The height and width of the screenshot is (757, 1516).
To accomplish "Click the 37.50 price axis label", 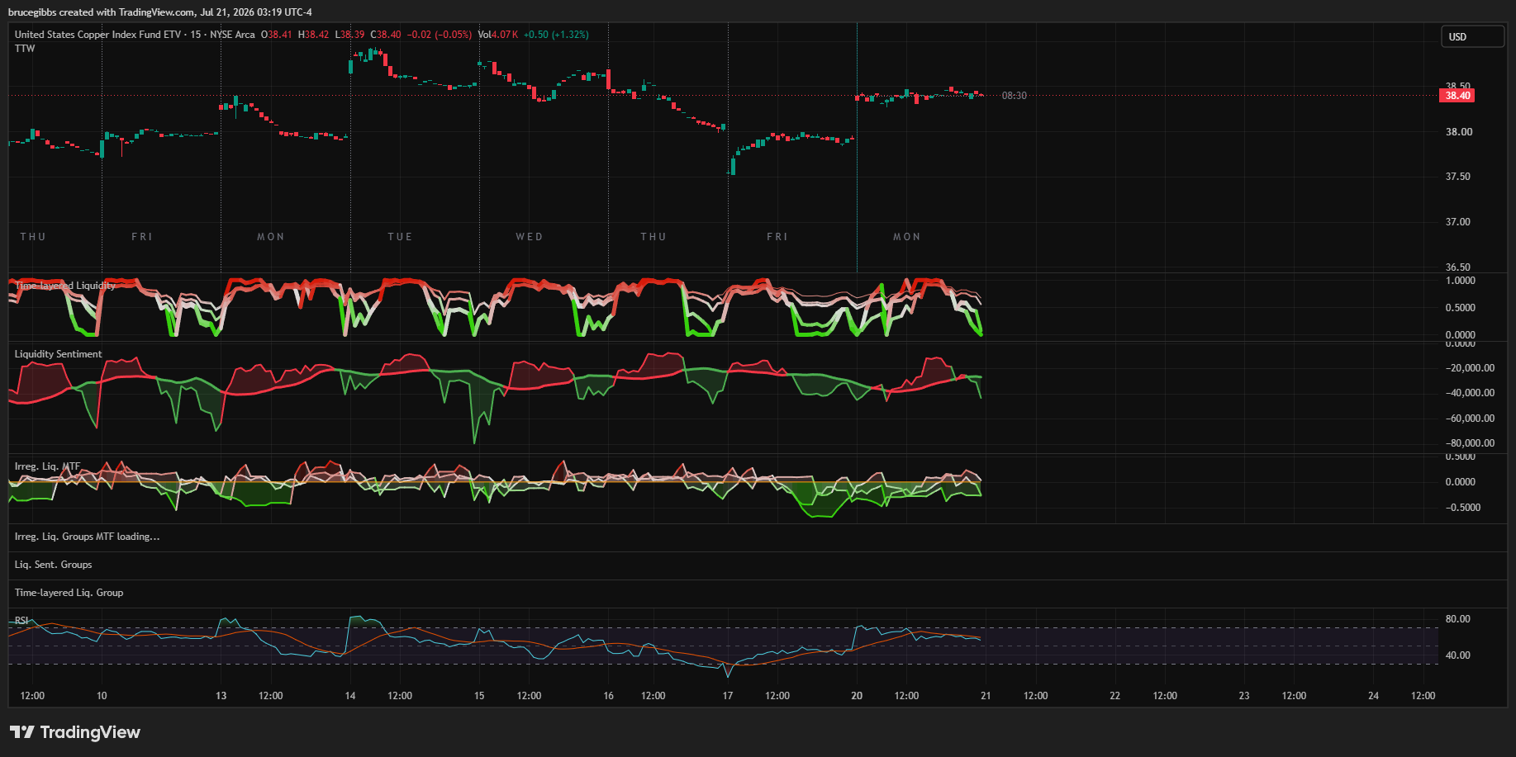I will pos(1458,177).
